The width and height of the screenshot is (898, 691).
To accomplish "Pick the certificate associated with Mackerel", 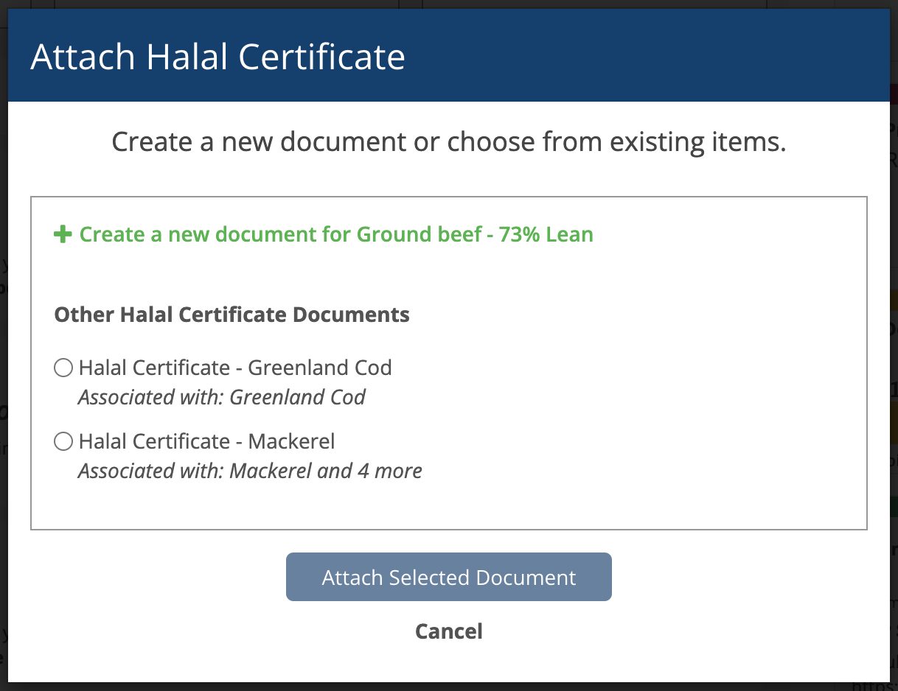I will coord(63,441).
